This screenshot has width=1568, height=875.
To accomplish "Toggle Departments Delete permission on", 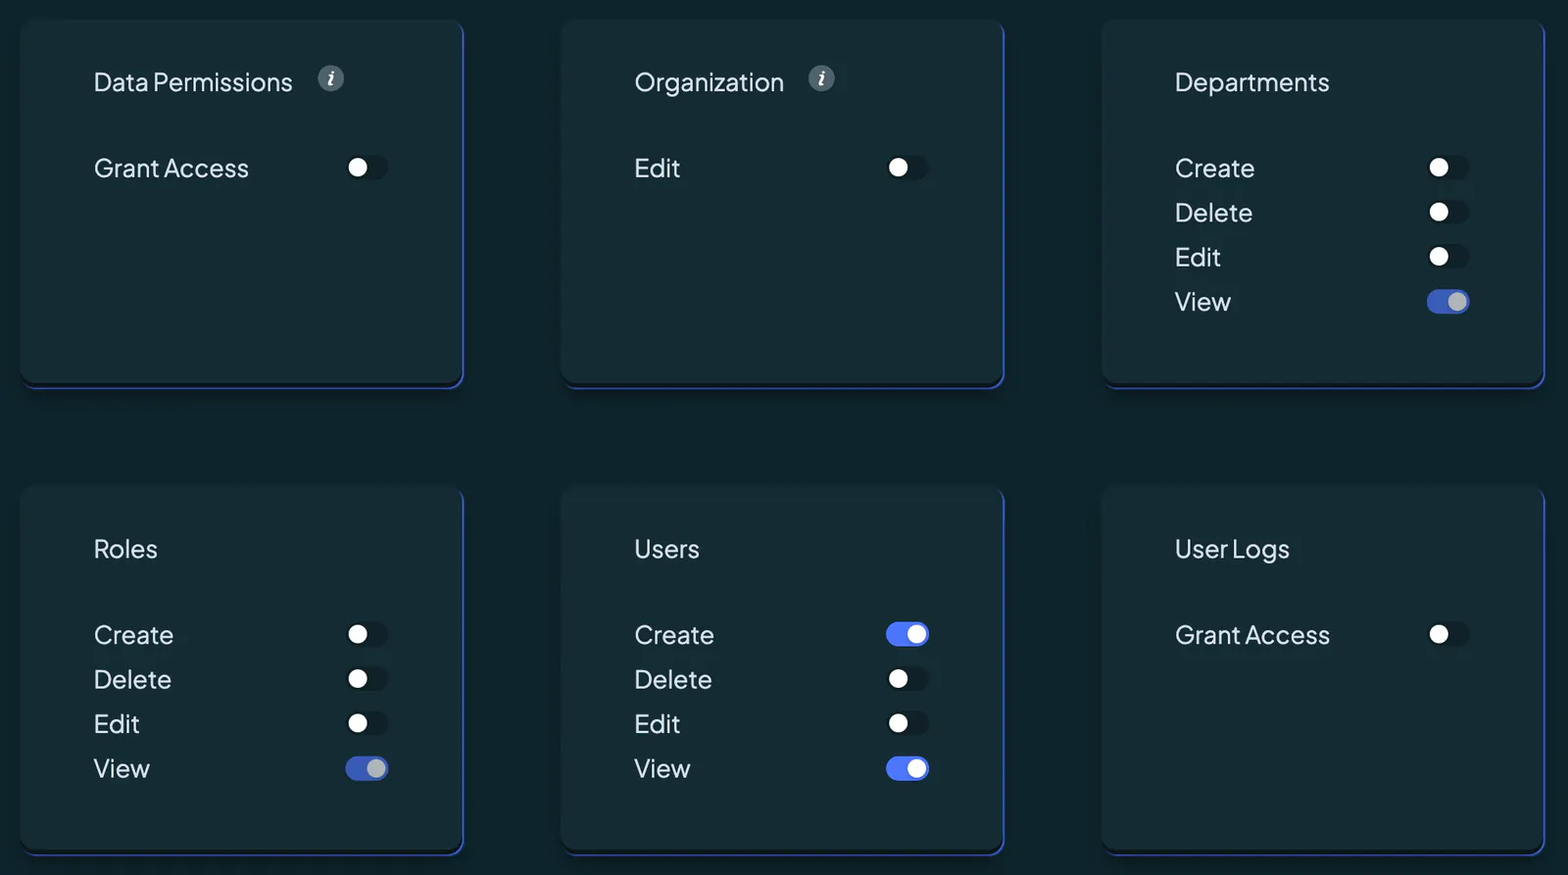I will (x=1447, y=212).
